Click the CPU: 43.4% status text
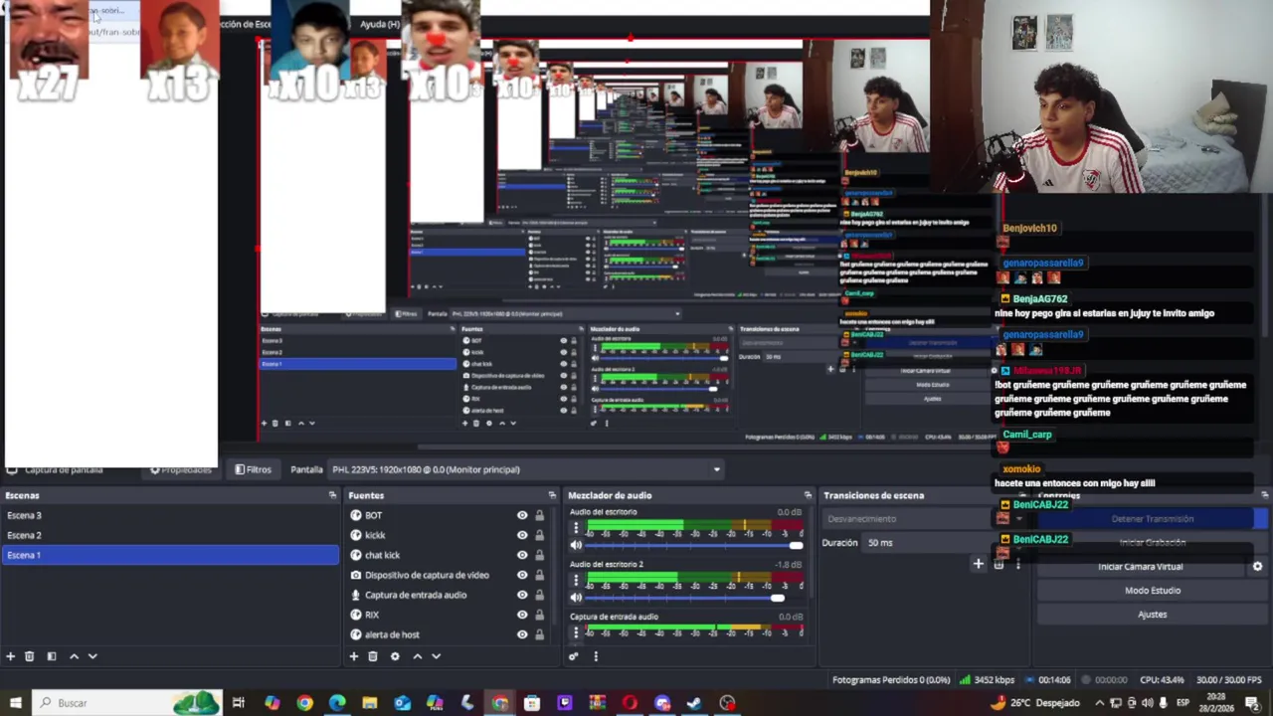The height and width of the screenshot is (716, 1273). [1162, 680]
